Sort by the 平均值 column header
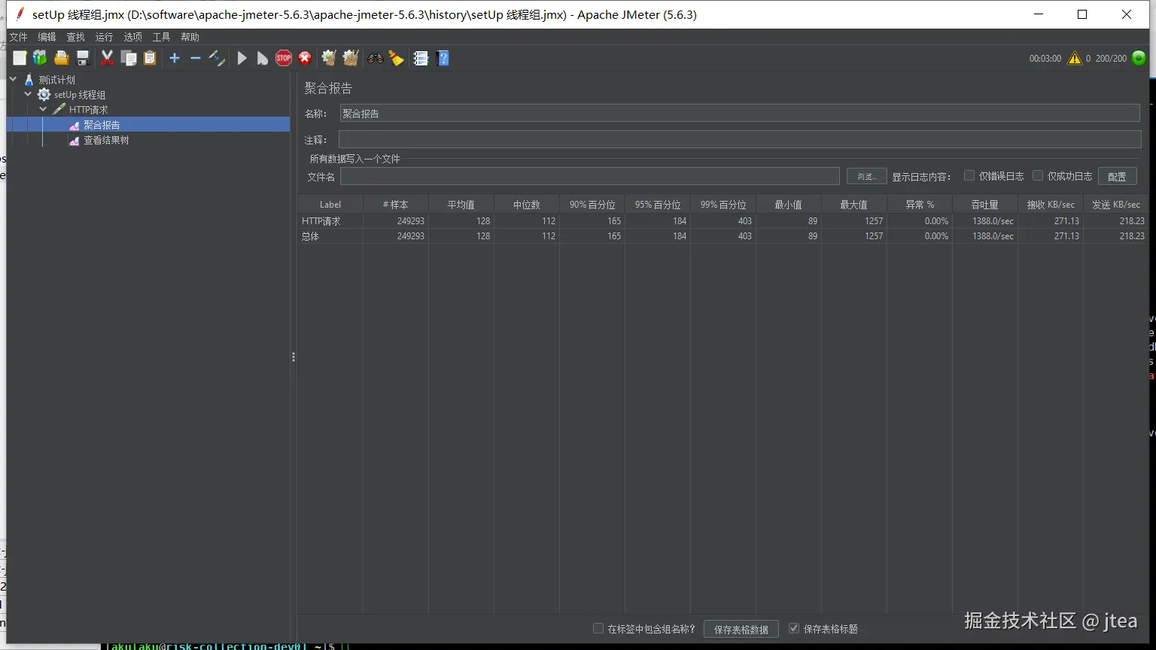Screen dimensions: 1156x650 click(461, 205)
